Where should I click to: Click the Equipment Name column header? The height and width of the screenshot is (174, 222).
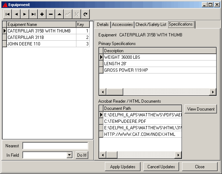(x=41, y=24)
